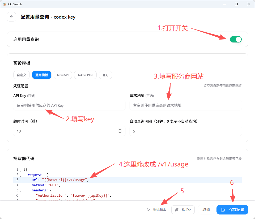Collapse the headers block fold on line 5
Screen dimensions: 255x219
(20, 191)
